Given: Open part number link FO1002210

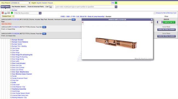Looking at the screenshot, I should pos(15,27).
